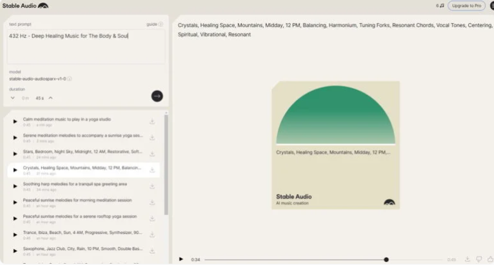
Task: Play the Saxophone, Jazz Club track
Action: (x=15, y=251)
